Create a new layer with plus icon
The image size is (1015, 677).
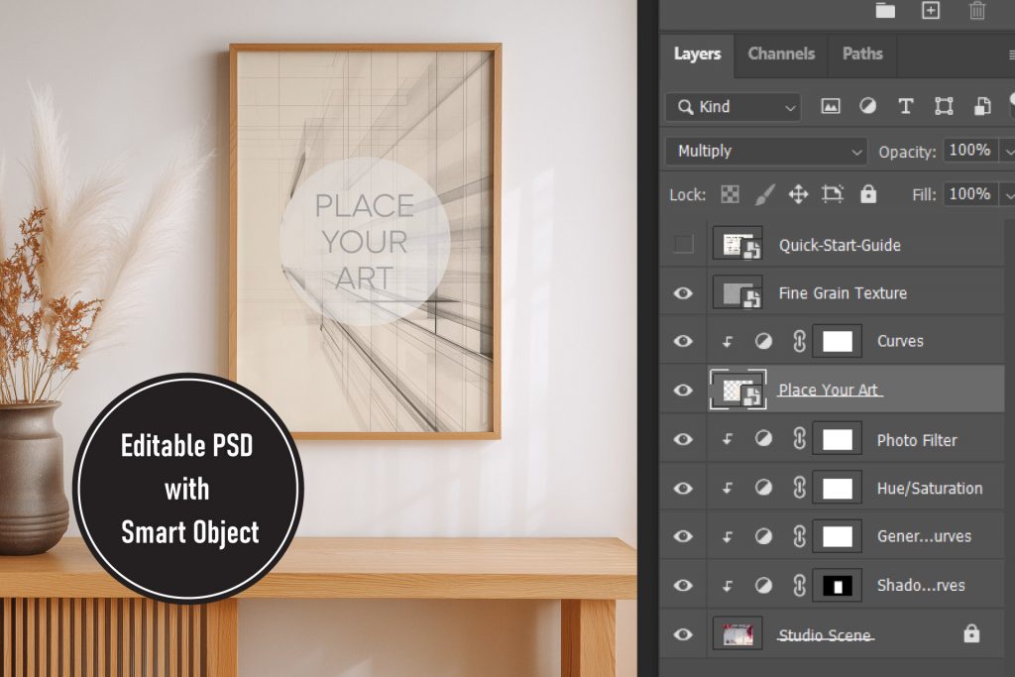coord(931,10)
